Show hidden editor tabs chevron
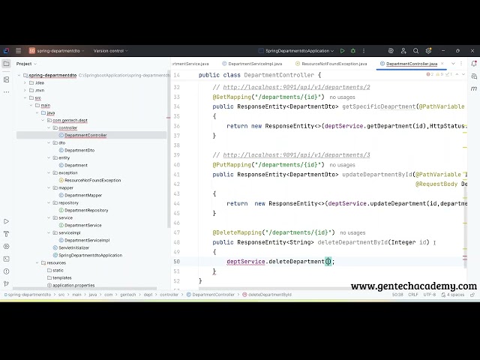The height and width of the screenshot is (360, 480). click(453, 64)
